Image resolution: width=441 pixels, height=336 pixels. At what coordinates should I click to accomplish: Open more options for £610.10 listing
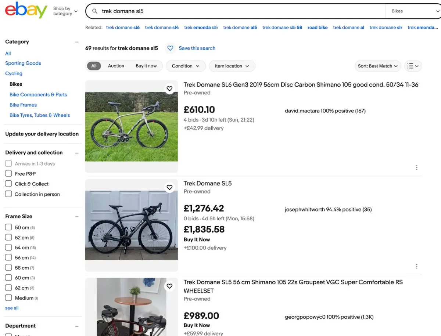(417, 167)
